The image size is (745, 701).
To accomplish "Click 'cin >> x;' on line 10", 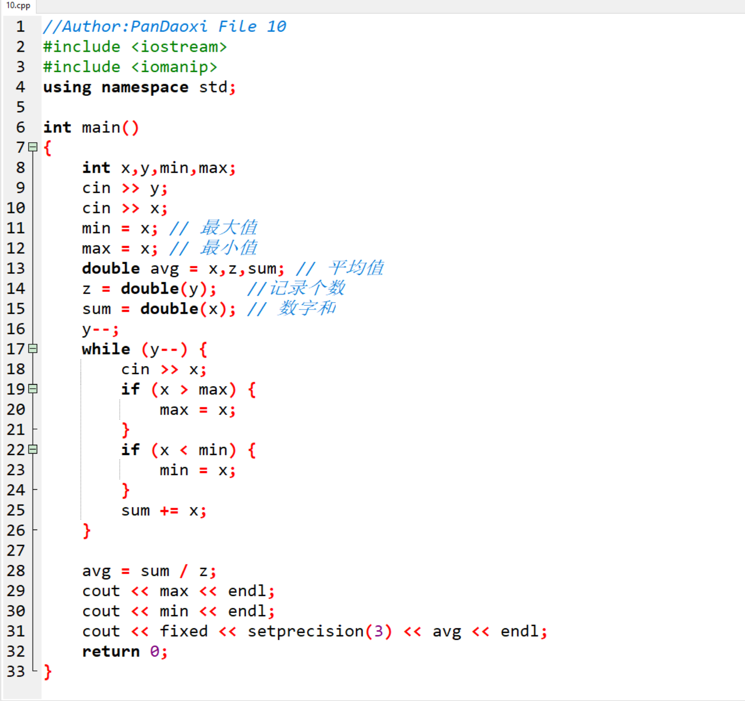I will 125,208.
